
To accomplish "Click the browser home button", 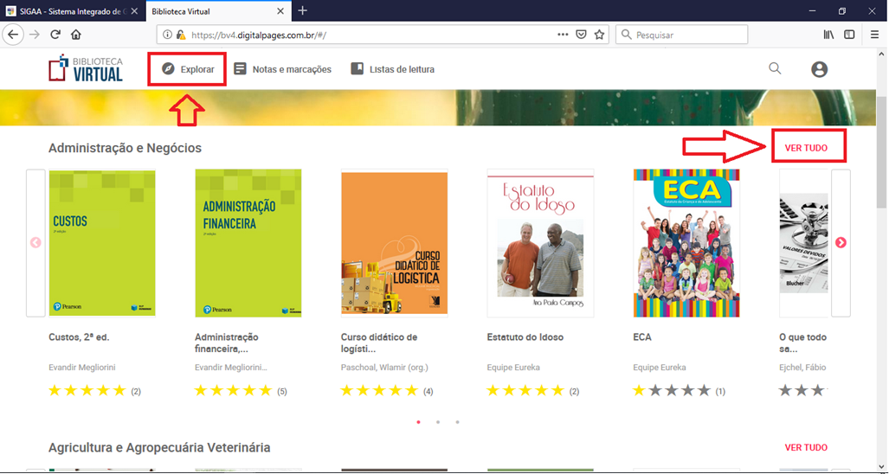I will [76, 35].
